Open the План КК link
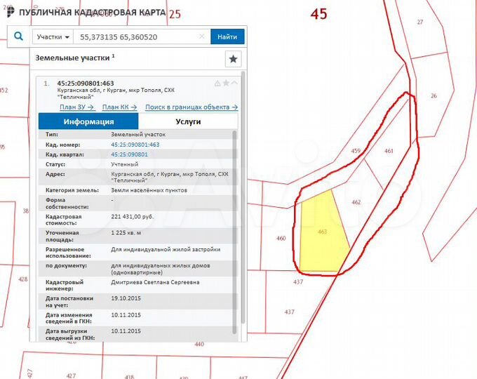Viewport: 477px width, 379px height. pyautogui.click(x=119, y=107)
